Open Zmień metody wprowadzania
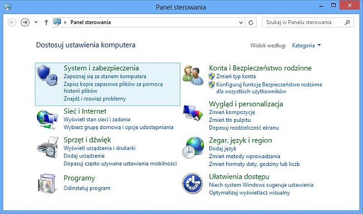 point(245,156)
